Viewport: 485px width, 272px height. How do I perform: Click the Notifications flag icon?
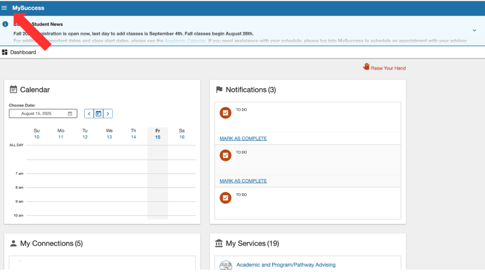tap(219, 89)
